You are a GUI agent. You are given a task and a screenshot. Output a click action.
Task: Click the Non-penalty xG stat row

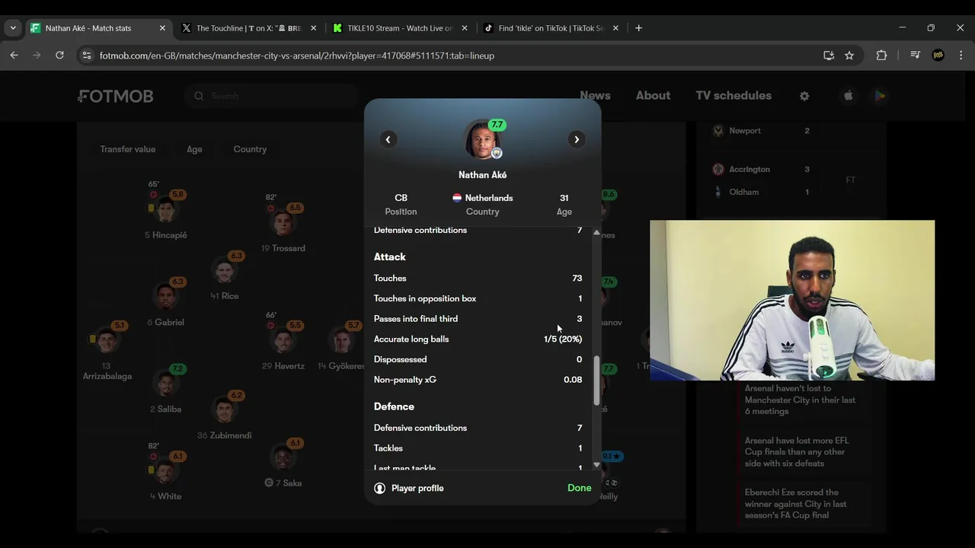[x=478, y=380]
